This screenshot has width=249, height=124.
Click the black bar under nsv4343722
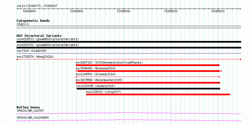tap(129, 48)
